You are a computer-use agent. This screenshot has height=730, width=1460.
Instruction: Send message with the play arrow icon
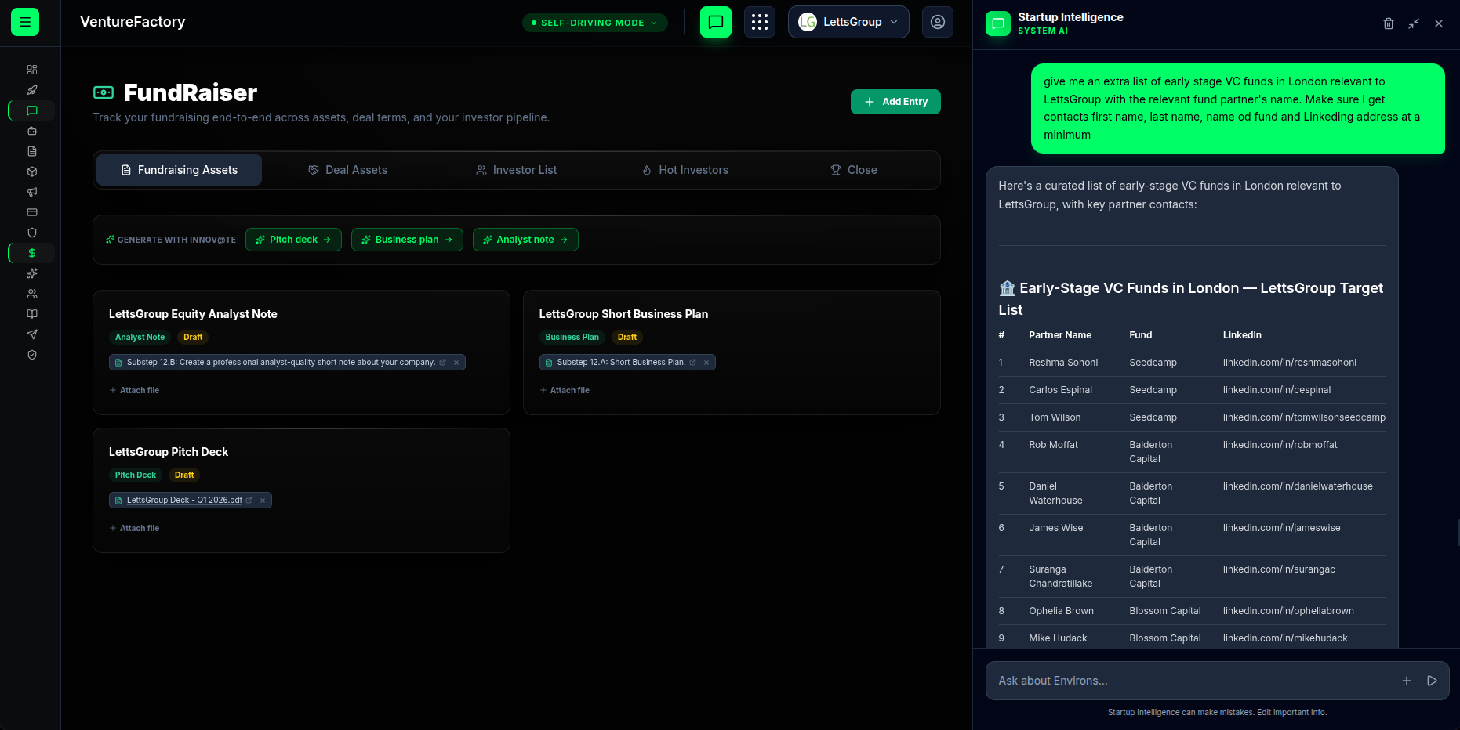(x=1432, y=681)
